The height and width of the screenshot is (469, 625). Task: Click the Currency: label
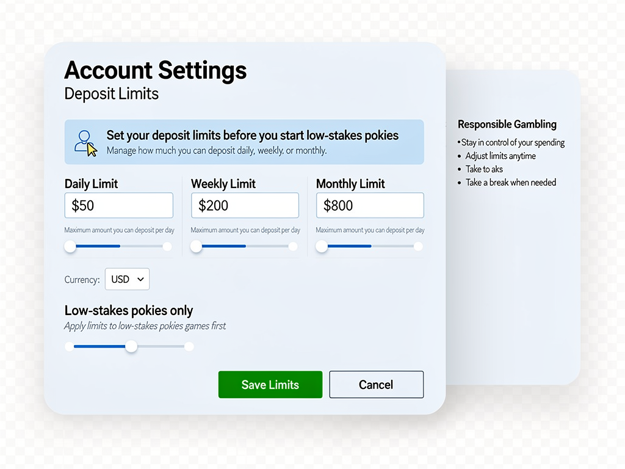[x=82, y=280]
